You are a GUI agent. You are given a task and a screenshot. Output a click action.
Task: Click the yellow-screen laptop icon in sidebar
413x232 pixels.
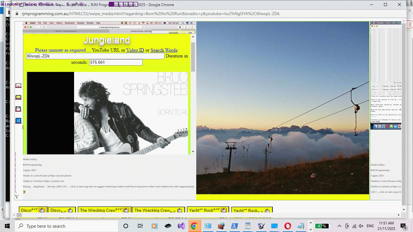click(x=18, y=97)
